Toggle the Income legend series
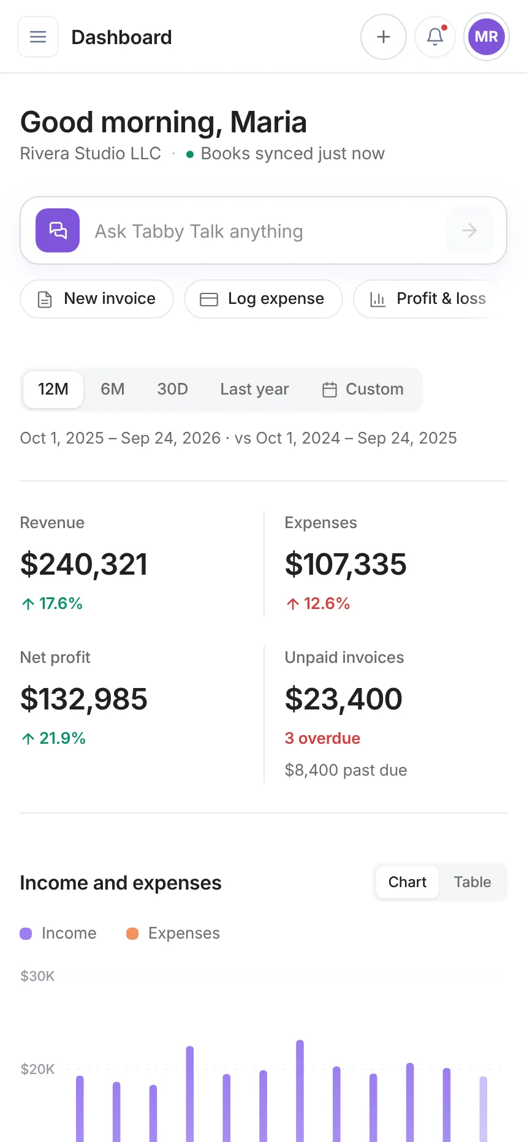The width and height of the screenshot is (527, 1142). (58, 933)
